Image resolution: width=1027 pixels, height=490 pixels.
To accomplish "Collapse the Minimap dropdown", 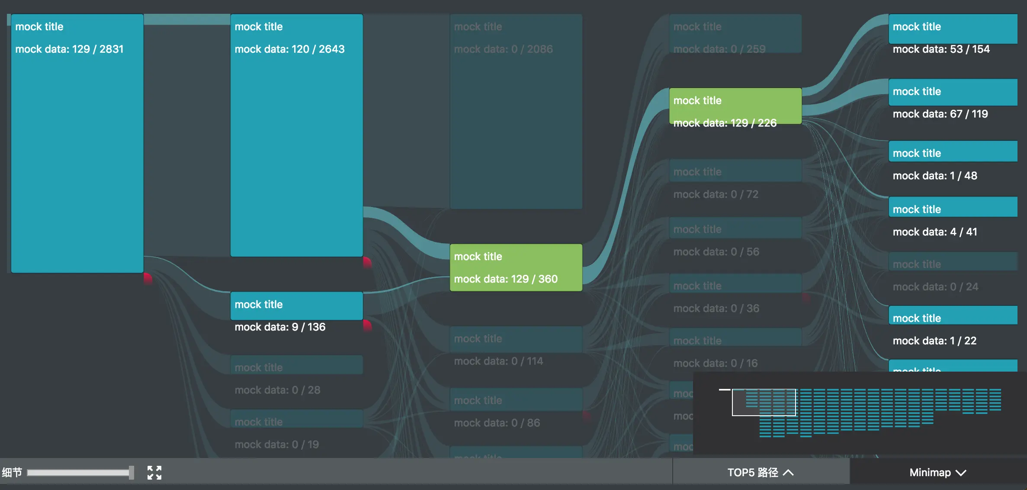I will click(937, 472).
